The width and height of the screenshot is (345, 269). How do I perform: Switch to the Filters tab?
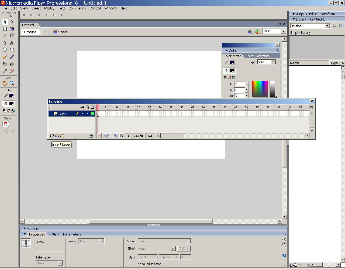pos(54,234)
